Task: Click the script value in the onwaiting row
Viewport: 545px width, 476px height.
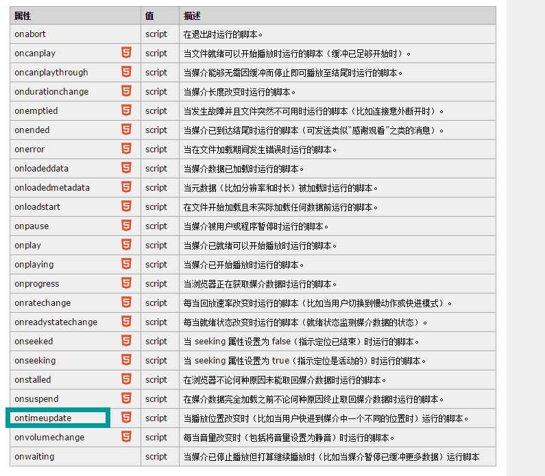Action: (156, 457)
